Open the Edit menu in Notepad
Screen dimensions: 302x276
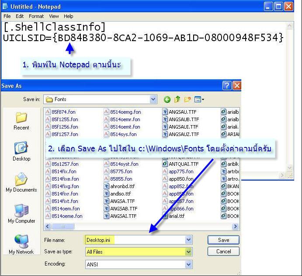pyautogui.click(x=20, y=16)
